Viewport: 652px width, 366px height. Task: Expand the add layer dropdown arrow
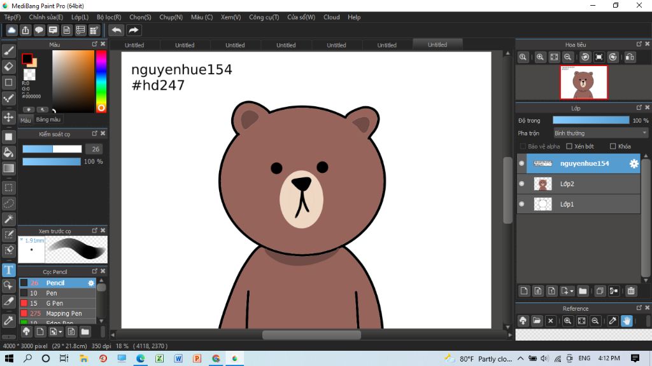tap(571, 291)
